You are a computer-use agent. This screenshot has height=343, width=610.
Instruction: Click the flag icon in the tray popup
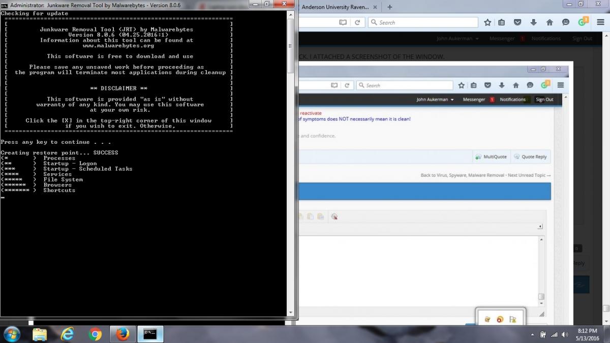[512, 319]
